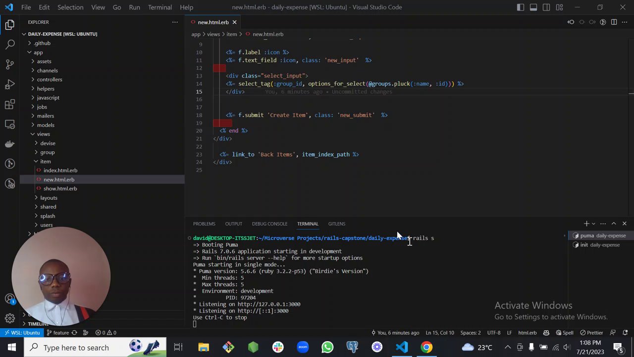This screenshot has height=357, width=634.
Task: Close the terminal panel
Action: pyautogui.click(x=624, y=224)
